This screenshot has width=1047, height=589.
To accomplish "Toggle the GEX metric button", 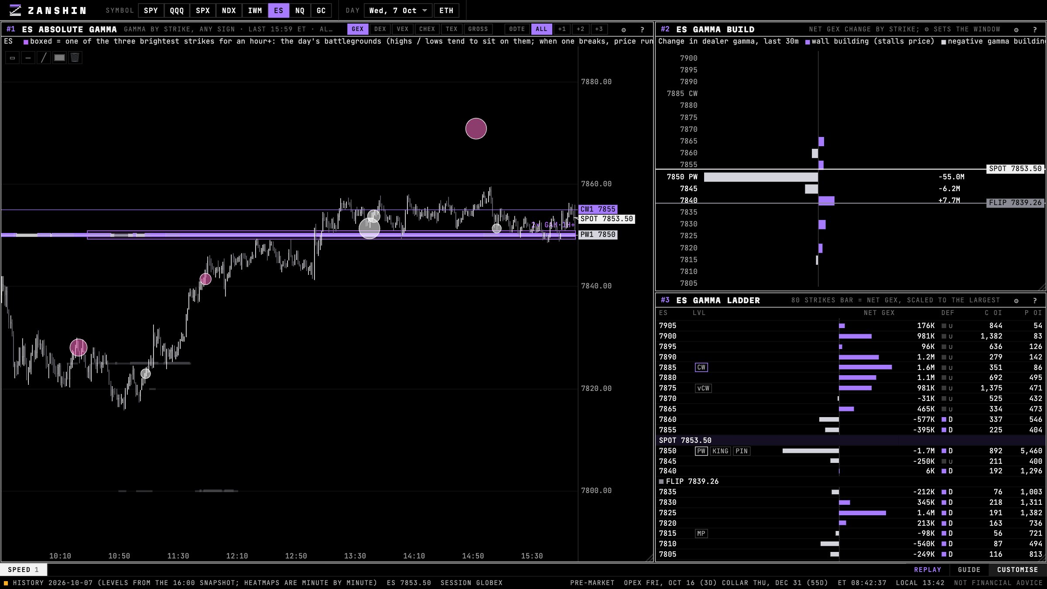I will click(x=358, y=29).
